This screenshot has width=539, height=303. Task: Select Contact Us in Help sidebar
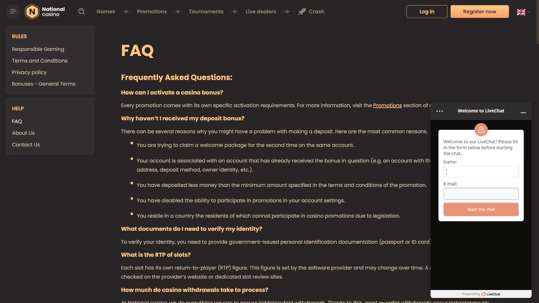26,145
